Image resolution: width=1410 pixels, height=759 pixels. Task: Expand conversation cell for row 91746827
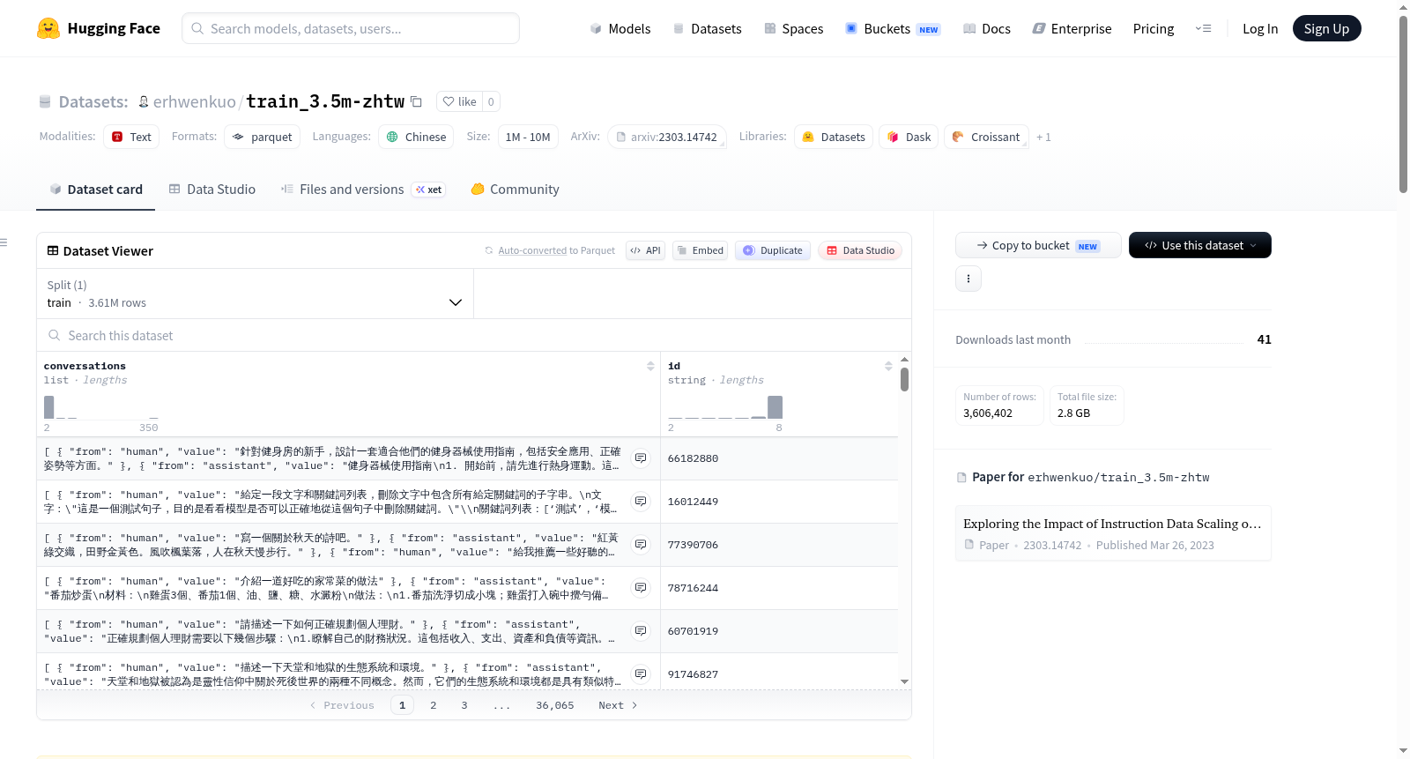(641, 674)
